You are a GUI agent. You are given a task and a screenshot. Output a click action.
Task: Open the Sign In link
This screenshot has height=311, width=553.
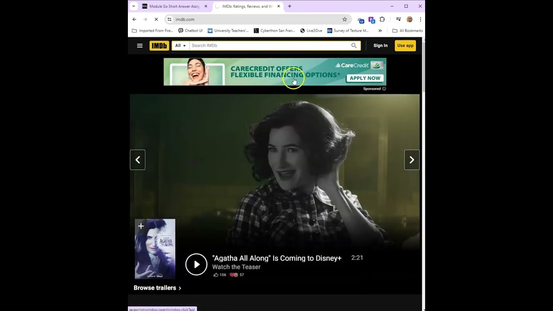(x=381, y=45)
